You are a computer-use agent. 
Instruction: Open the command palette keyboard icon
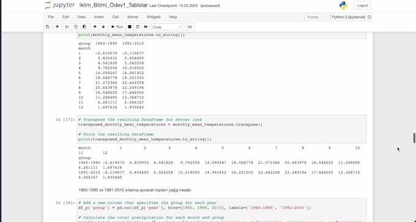click(190, 27)
